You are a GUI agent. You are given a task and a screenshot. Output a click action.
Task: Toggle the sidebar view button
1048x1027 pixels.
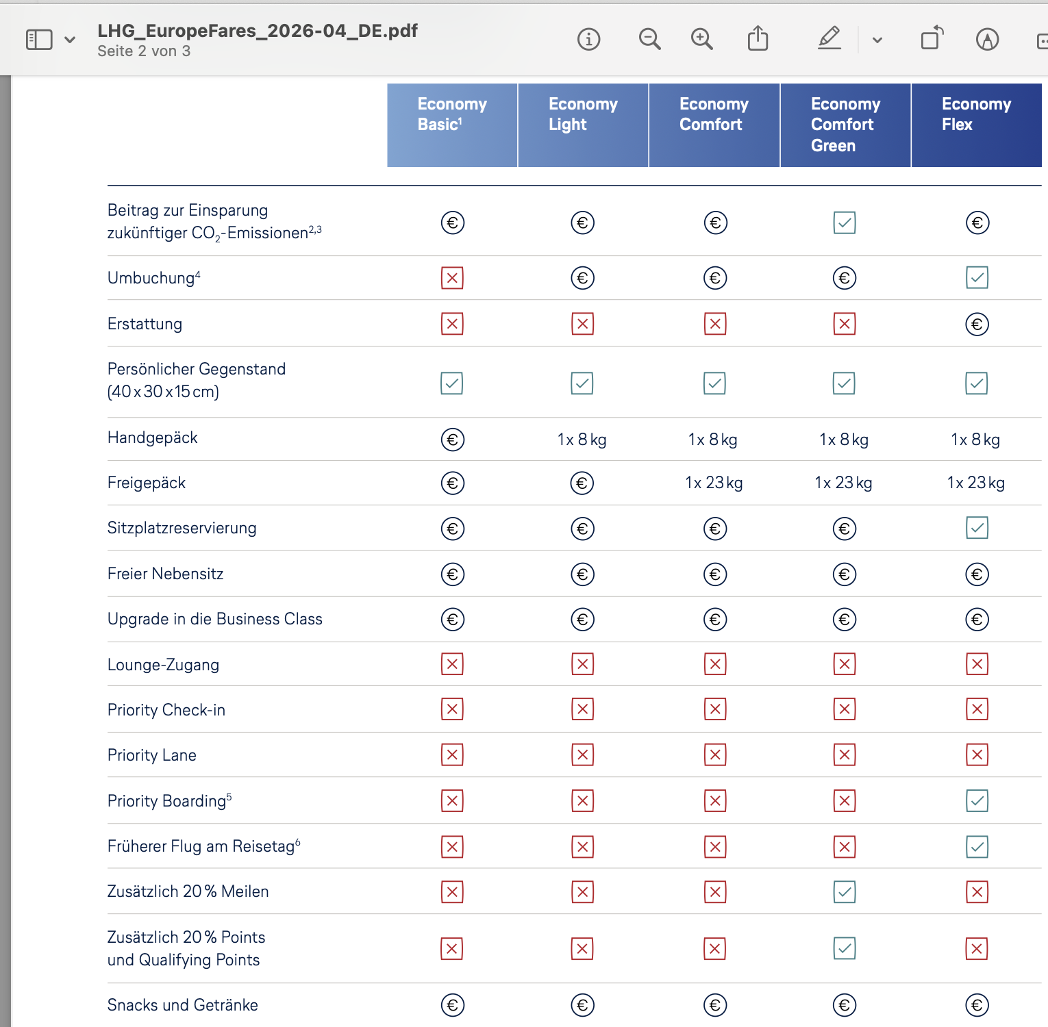click(x=39, y=40)
